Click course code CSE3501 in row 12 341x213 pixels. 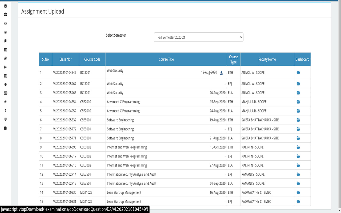pyautogui.click(x=86, y=174)
